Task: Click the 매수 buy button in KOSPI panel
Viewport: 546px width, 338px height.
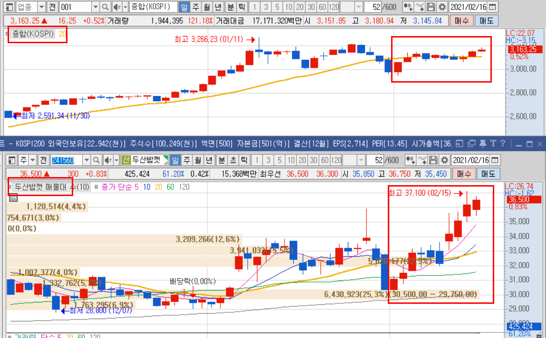Action: coord(462,21)
